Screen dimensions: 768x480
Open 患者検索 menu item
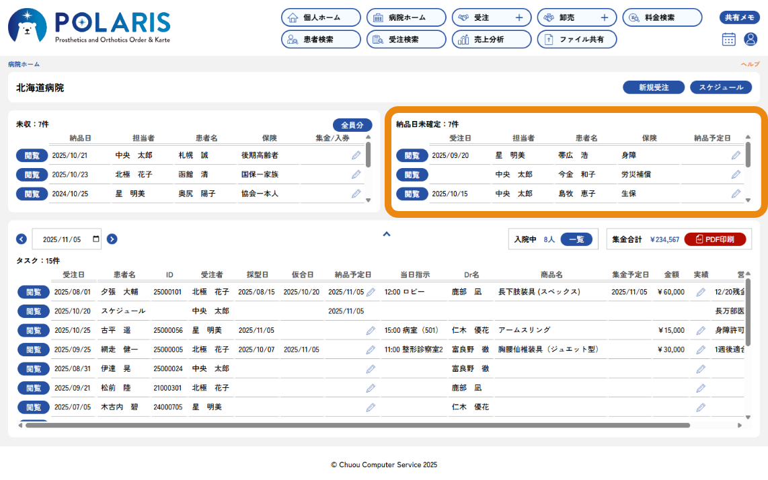pos(320,39)
